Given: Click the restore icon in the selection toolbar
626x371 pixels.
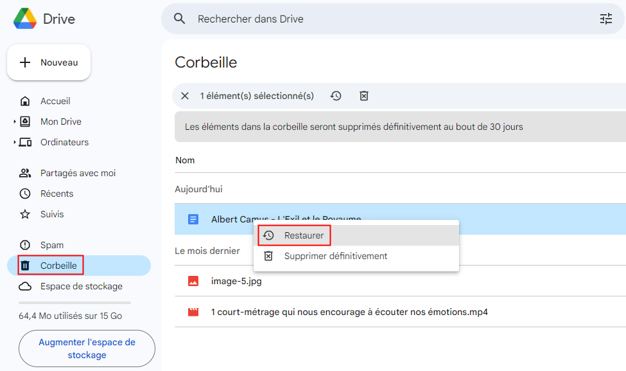Looking at the screenshot, I should point(336,95).
